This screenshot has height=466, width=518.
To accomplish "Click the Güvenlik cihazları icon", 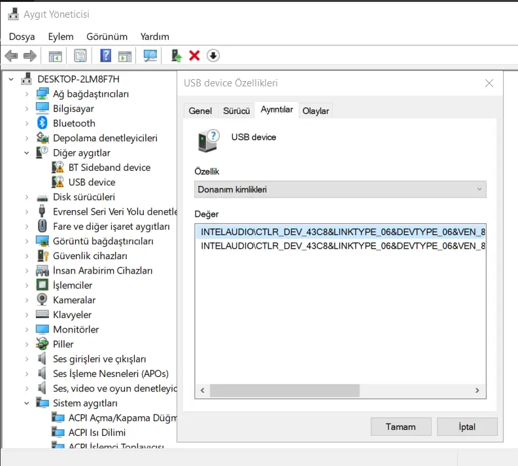I will [43, 255].
